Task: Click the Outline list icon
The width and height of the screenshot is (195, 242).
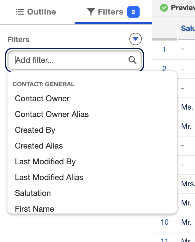Action: (x=20, y=12)
